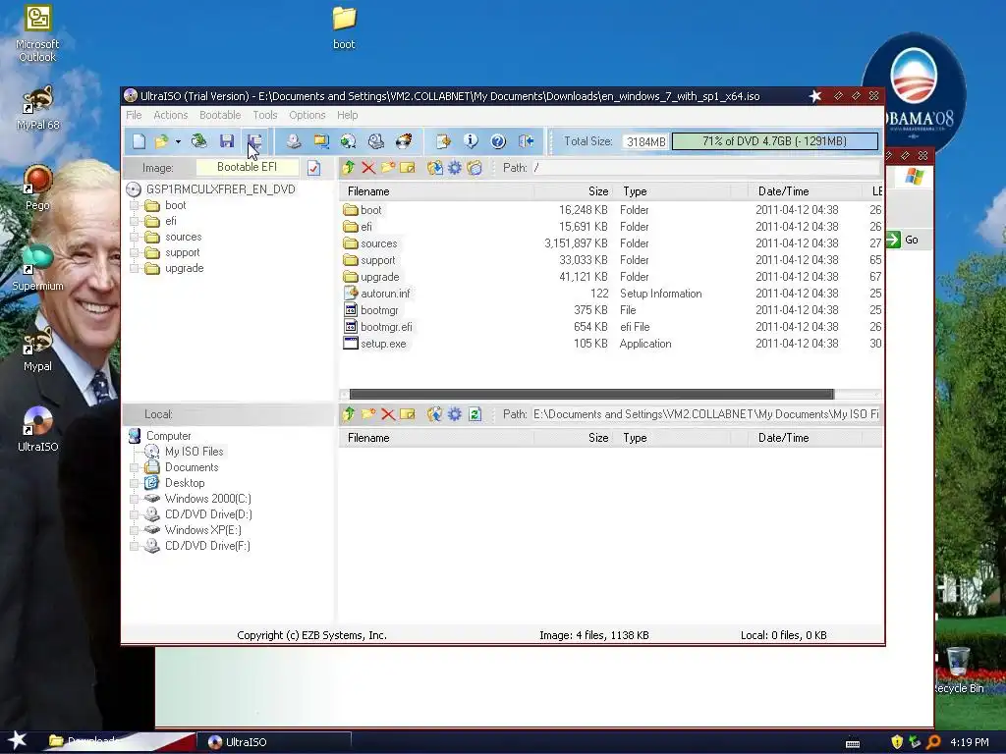
Task: Open the Tools menu
Action: (265, 115)
